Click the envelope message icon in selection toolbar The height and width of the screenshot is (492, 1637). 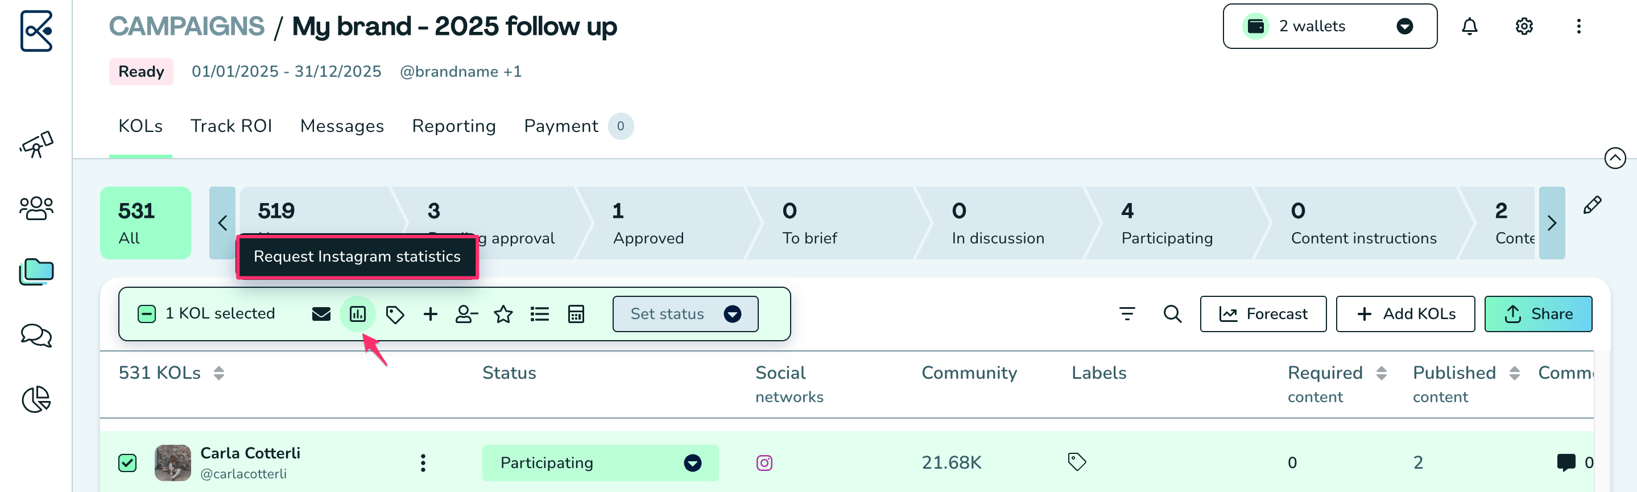tap(321, 314)
